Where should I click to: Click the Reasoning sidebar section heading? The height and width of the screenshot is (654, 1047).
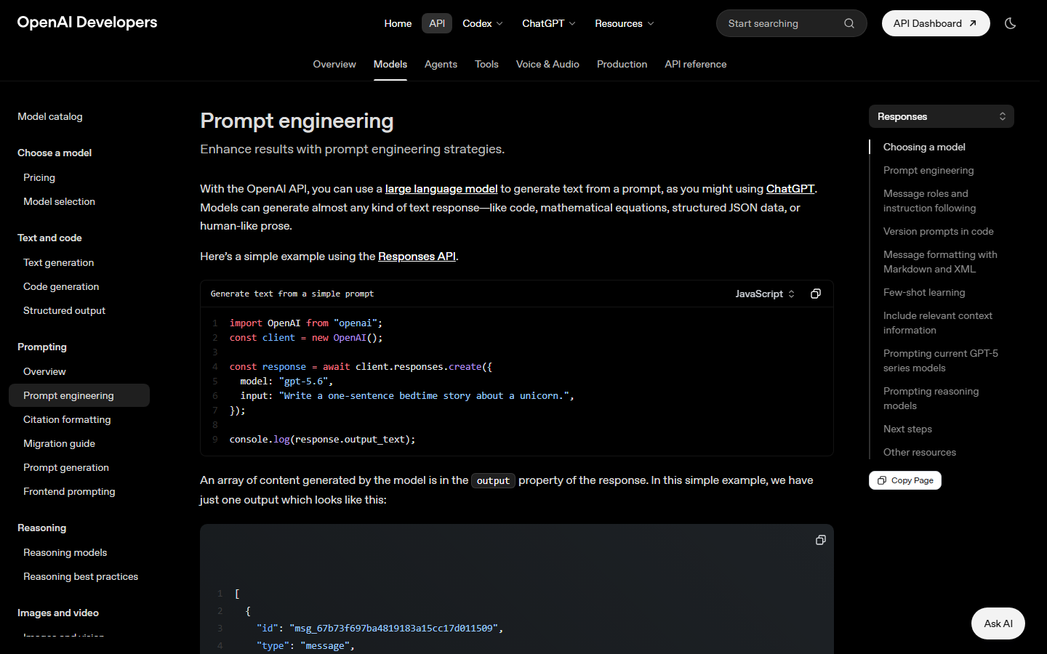click(x=41, y=528)
